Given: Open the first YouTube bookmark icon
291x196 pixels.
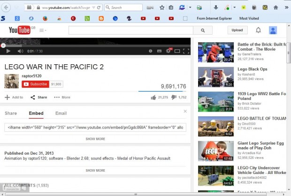Looking at the screenshot, I should click(143, 18).
